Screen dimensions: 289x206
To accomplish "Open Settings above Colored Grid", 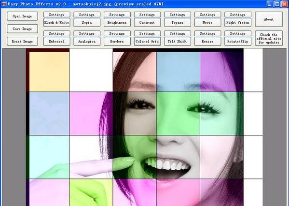I will pyautogui.click(x=147, y=33).
